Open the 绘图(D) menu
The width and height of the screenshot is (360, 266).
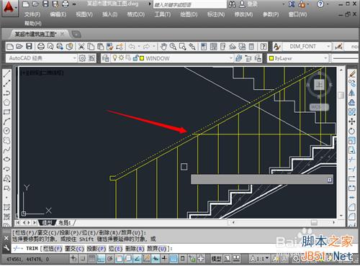[189, 14]
